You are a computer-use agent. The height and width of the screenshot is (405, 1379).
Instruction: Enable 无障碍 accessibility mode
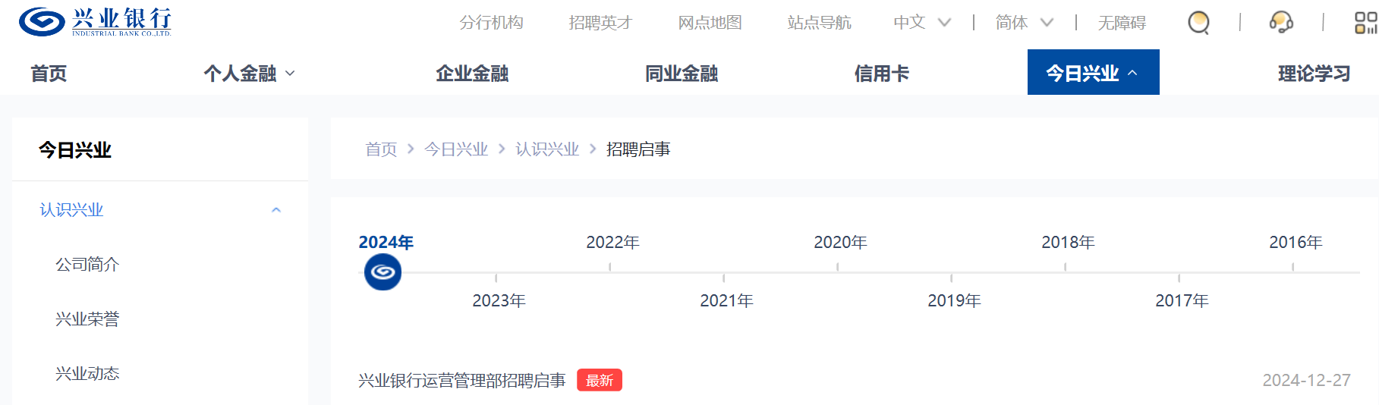coord(1122,23)
